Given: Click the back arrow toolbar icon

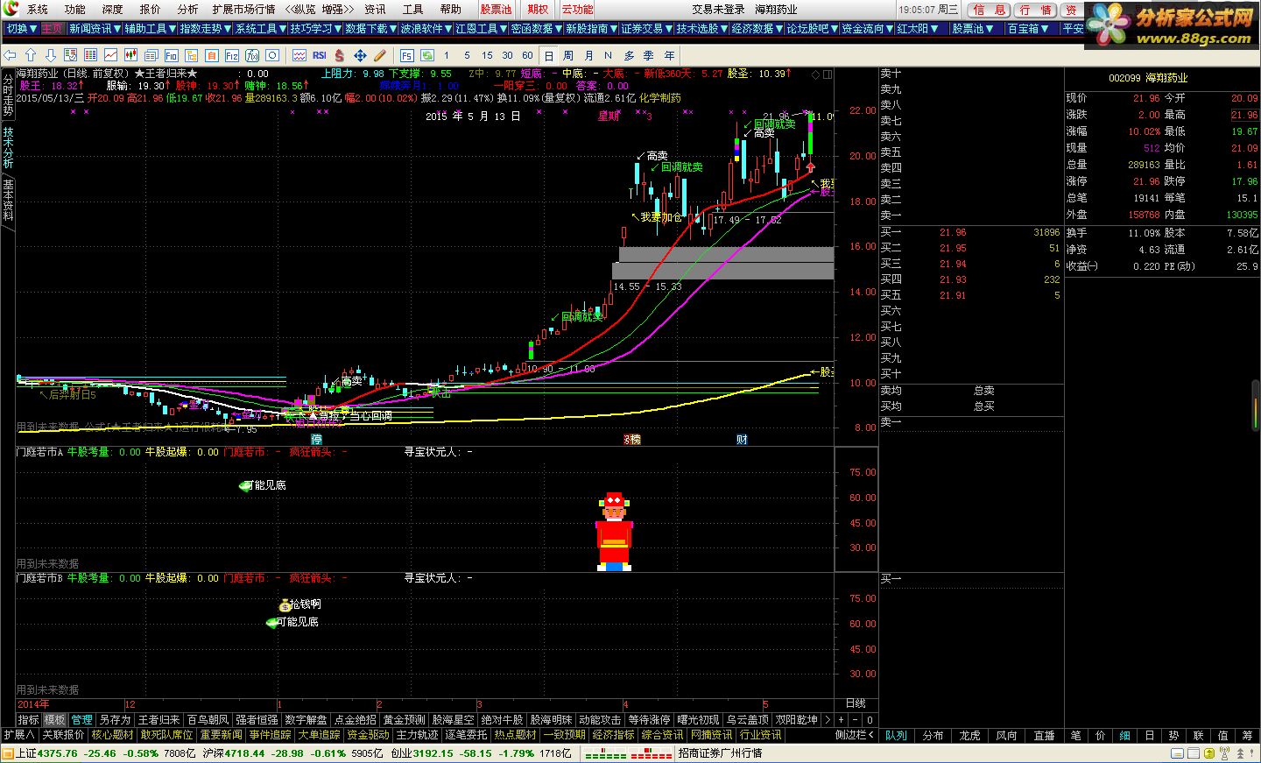Looking at the screenshot, I should click(11, 55).
